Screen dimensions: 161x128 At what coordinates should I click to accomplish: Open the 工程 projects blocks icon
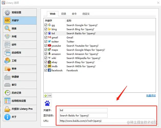click(7, 61)
